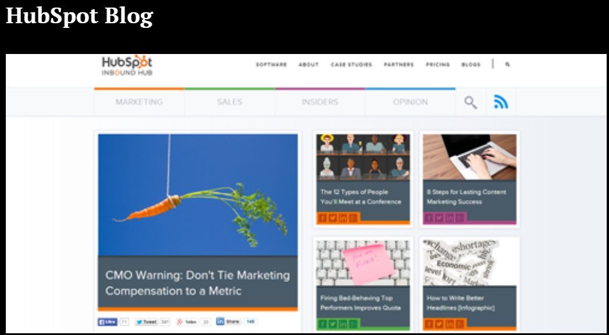Switch to the Sales tab
This screenshot has height=335, width=609.
click(x=230, y=102)
